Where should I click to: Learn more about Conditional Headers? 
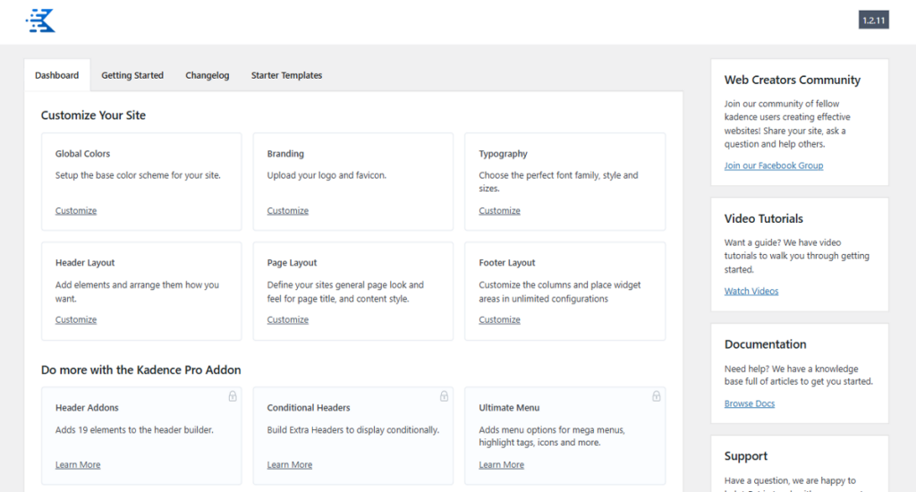pos(290,464)
